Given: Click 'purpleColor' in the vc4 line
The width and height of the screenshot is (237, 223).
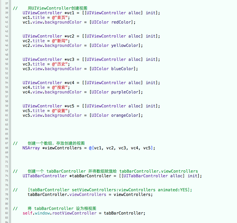Looking at the screenshot, I should (x=125, y=92).
